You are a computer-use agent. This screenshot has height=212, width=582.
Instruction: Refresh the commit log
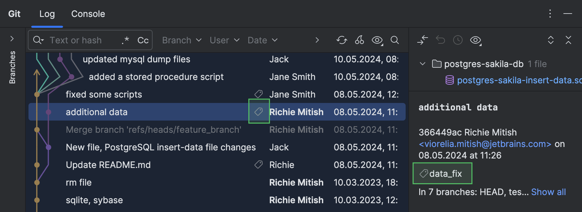click(342, 40)
